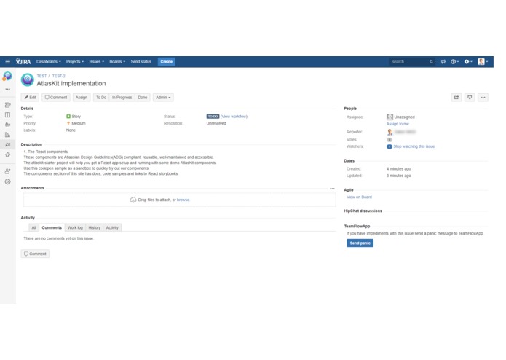Click the AtlasKit implementation title
The width and height of the screenshot is (506, 360).
(x=71, y=83)
